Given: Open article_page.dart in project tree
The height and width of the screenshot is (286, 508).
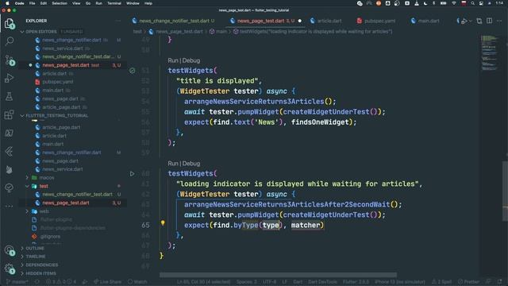Looking at the screenshot, I should (61, 127).
